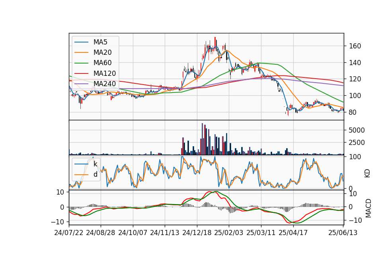Click the −10 tick on left MACD axis
This screenshot has height=274, width=382.
[57, 222]
